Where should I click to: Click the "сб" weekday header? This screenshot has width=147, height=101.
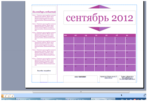pos(117,35)
